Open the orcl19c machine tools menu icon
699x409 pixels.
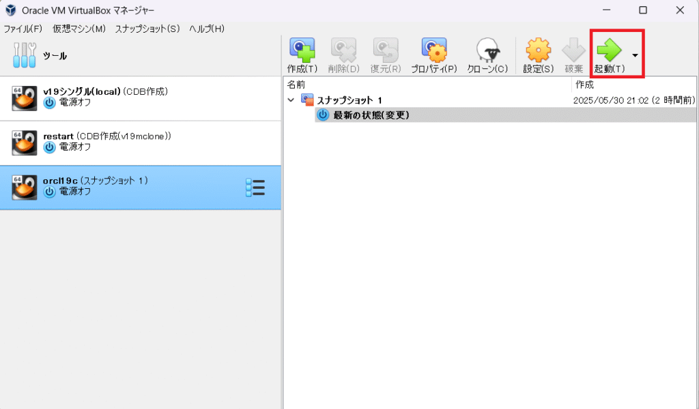click(x=255, y=187)
